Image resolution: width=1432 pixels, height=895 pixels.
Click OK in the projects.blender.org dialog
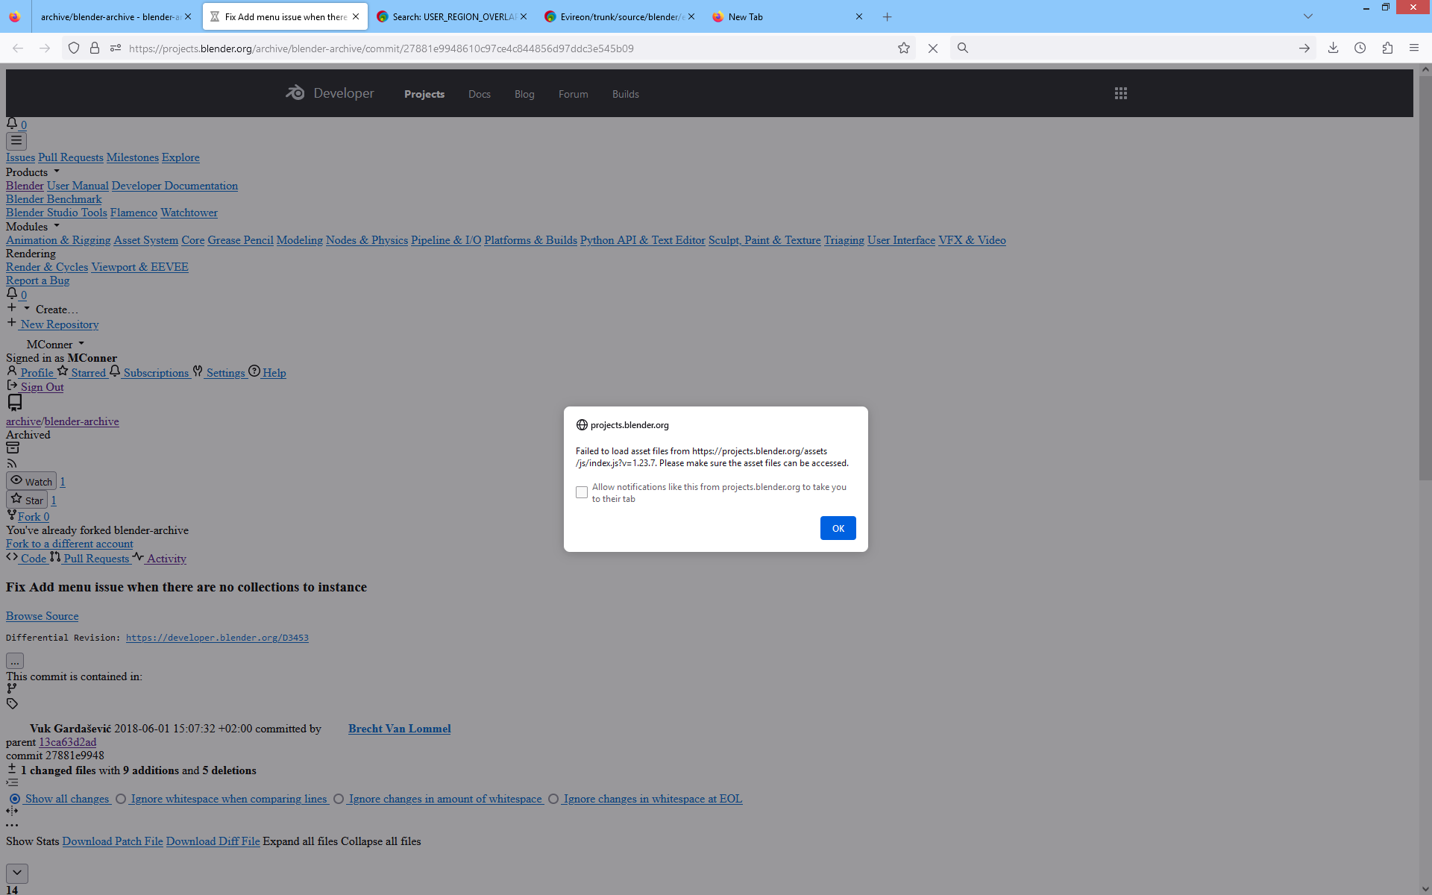point(838,528)
